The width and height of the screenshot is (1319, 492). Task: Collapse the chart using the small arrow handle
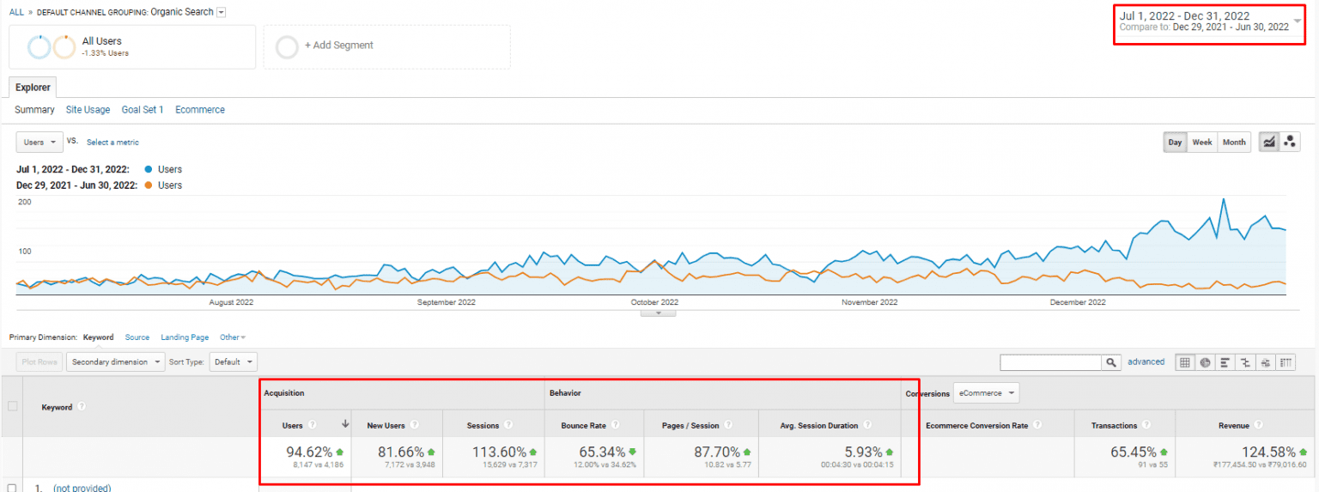coord(659,313)
